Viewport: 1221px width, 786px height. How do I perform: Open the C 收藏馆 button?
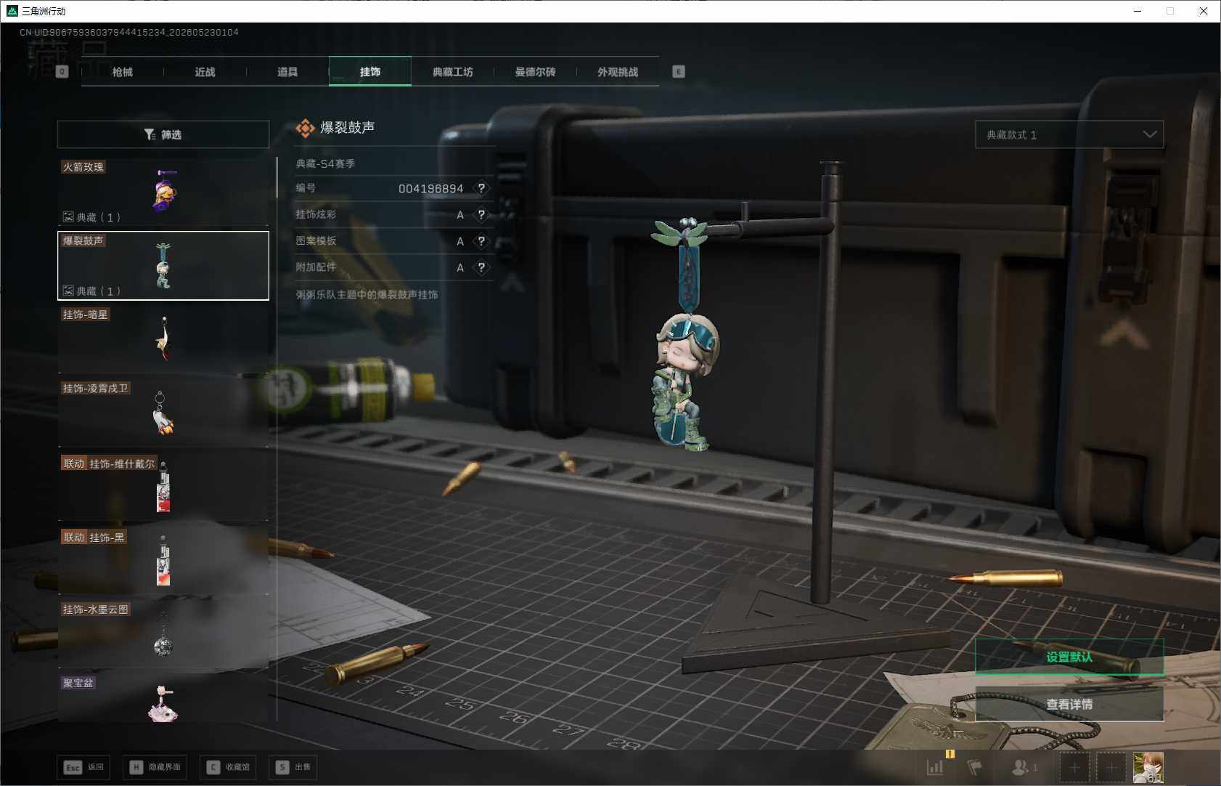228,767
